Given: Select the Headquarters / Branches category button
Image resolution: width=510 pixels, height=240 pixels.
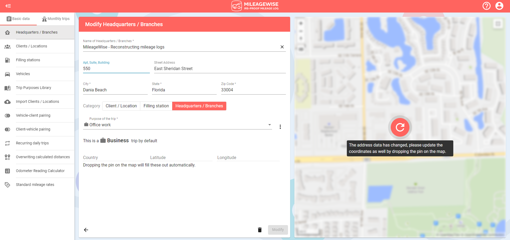Looking at the screenshot, I should [199, 106].
